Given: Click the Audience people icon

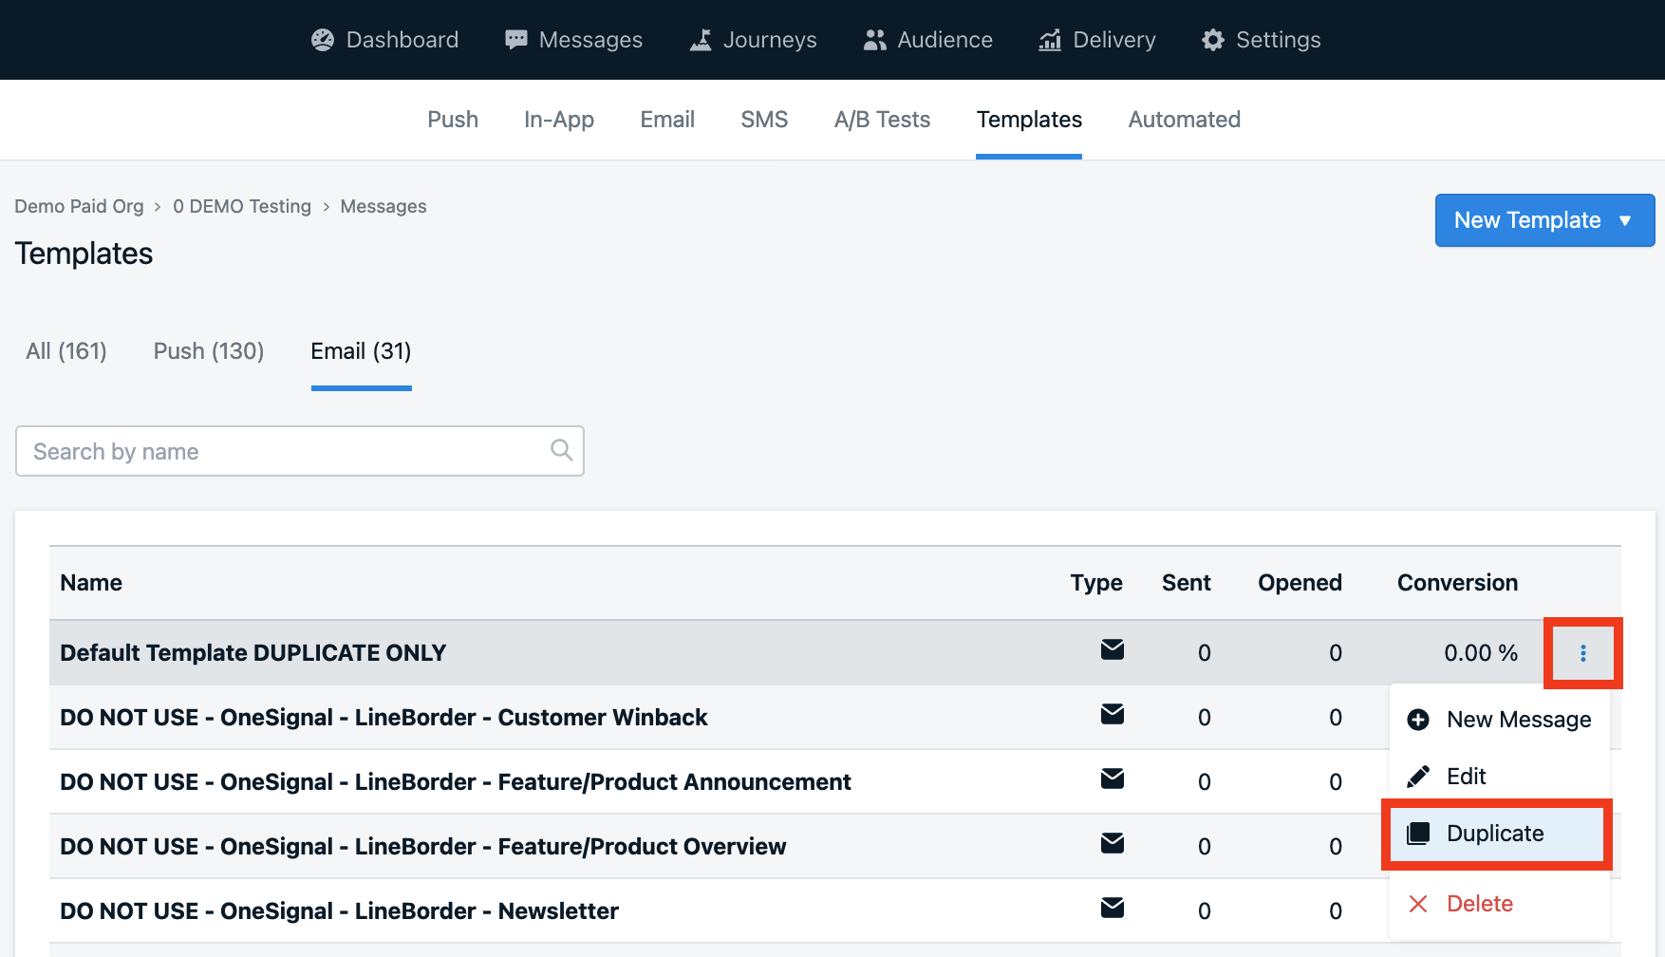Looking at the screenshot, I should 874,40.
